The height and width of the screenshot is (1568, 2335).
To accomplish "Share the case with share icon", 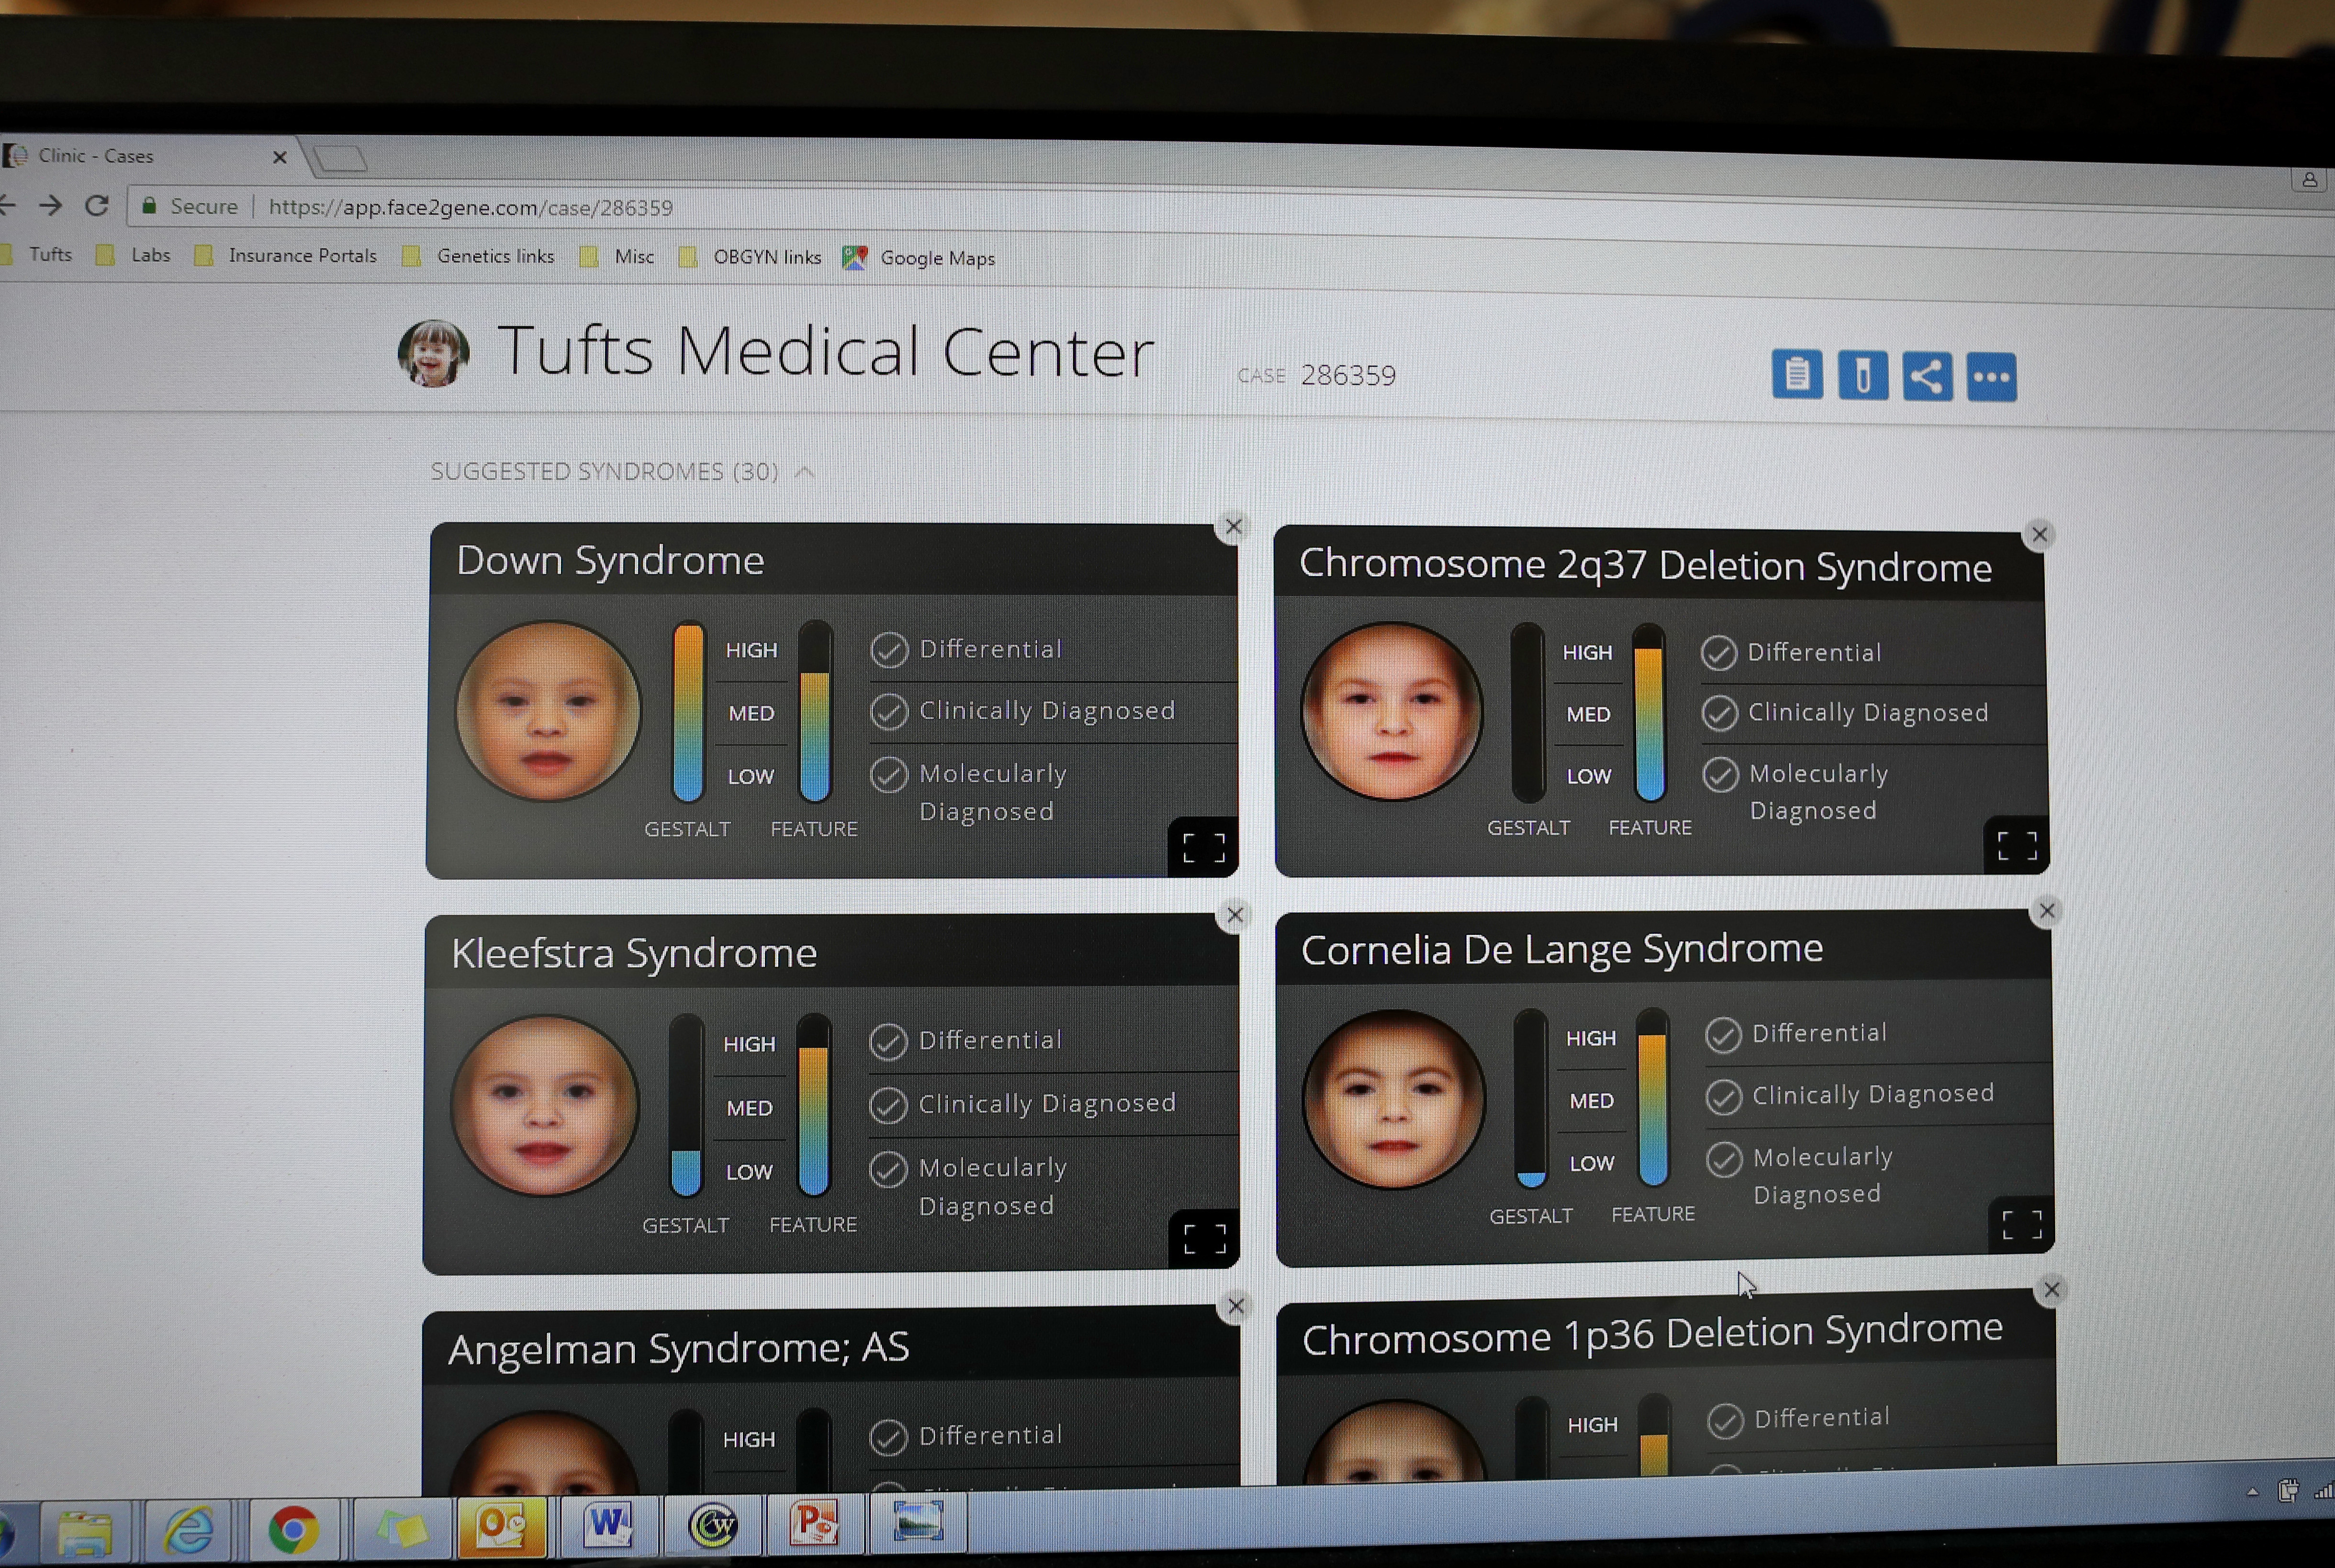I will click(x=1927, y=377).
